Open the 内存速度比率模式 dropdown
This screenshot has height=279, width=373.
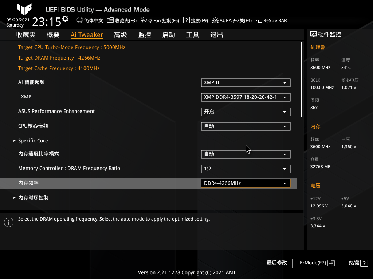[x=246, y=154]
